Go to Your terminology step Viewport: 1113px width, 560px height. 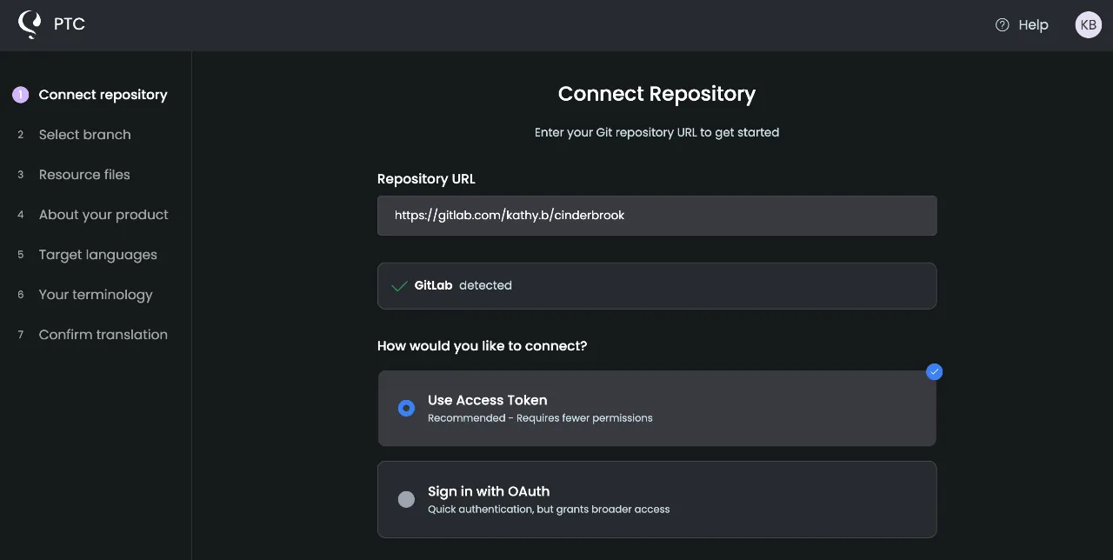pos(96,295)
